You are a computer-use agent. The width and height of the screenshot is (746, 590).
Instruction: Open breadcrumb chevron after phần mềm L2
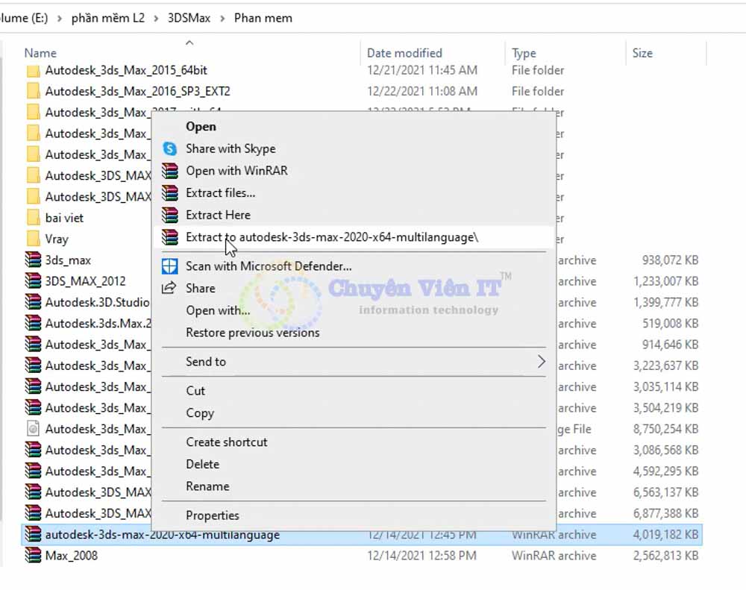[x=157, y=18]
